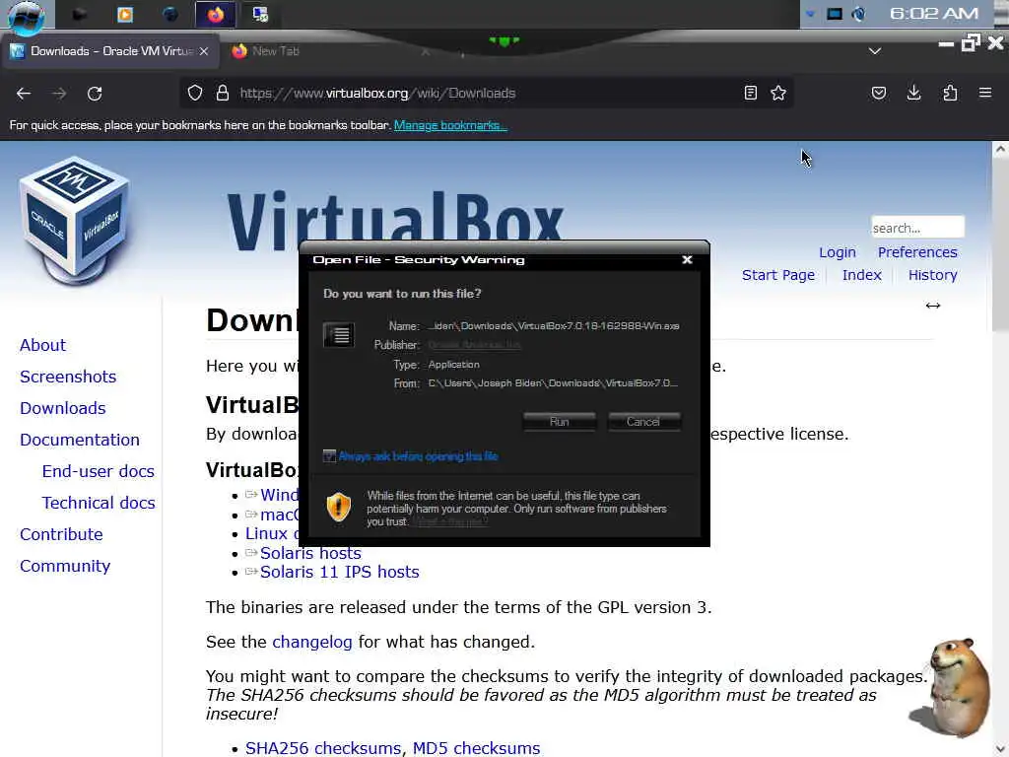This screenshot has height=757, width=1009.
Task: Open the Index link
Action: point(861,275)
